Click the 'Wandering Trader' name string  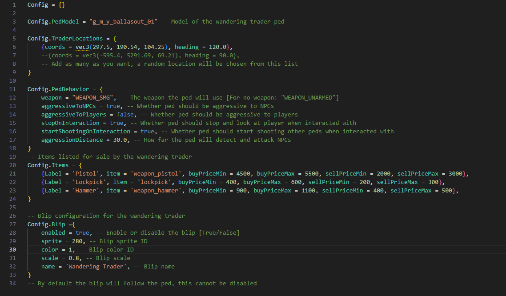(x=96, y=267)
